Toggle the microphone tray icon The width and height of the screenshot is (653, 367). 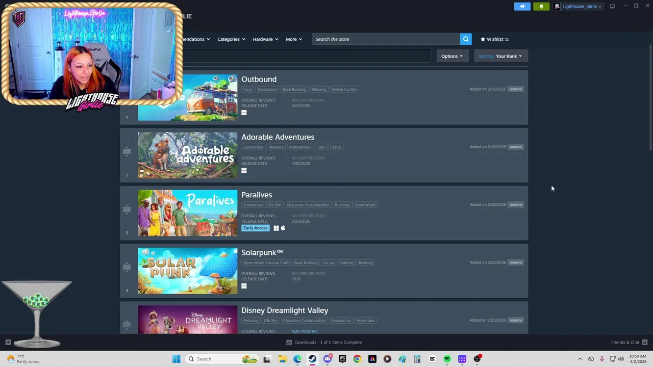point(602,359)
